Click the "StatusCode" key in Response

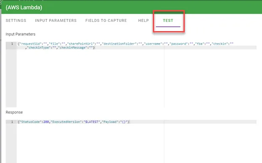coord(31,122)
